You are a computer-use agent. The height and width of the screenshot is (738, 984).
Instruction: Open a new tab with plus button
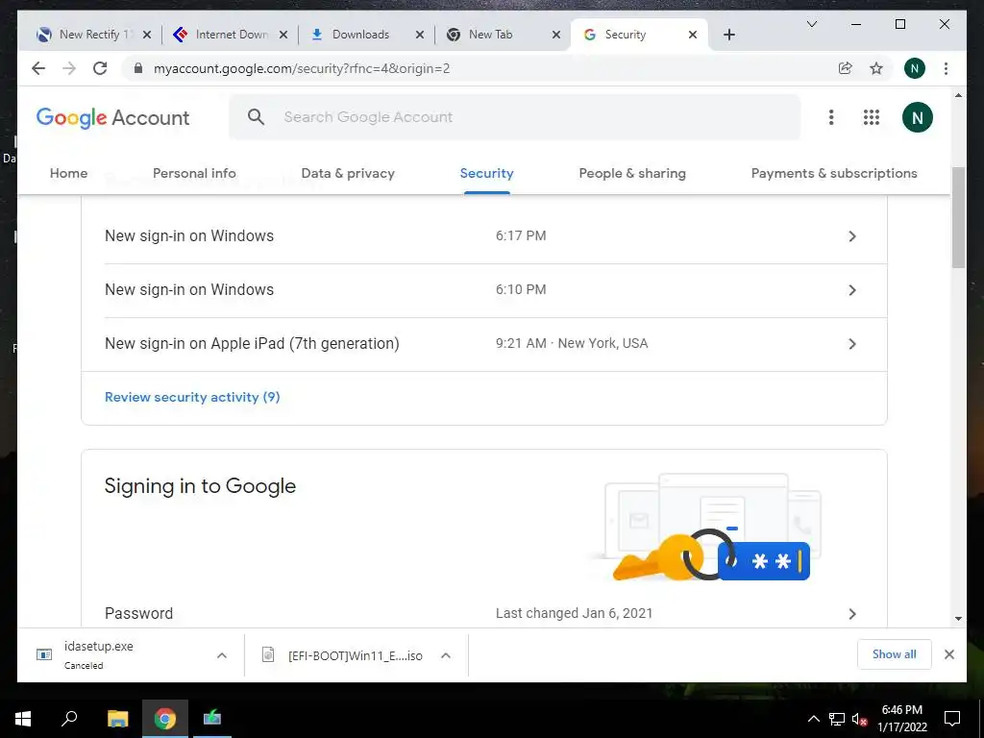(x=728, y=35)
